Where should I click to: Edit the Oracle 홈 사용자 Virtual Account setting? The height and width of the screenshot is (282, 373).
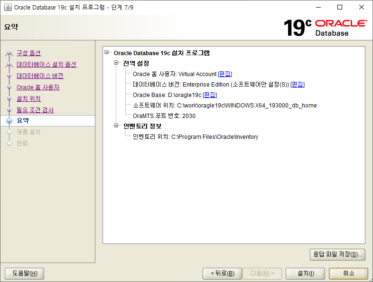(225, 74)
